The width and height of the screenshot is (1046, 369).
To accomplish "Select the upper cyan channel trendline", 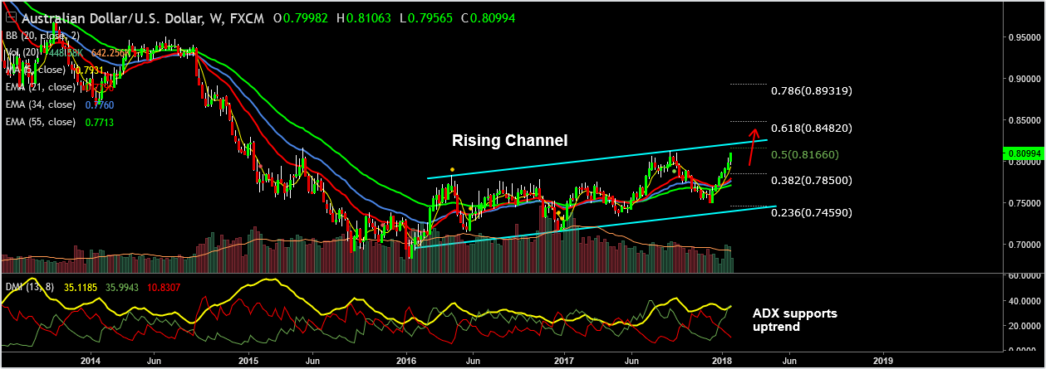I will tap(597, 159).
